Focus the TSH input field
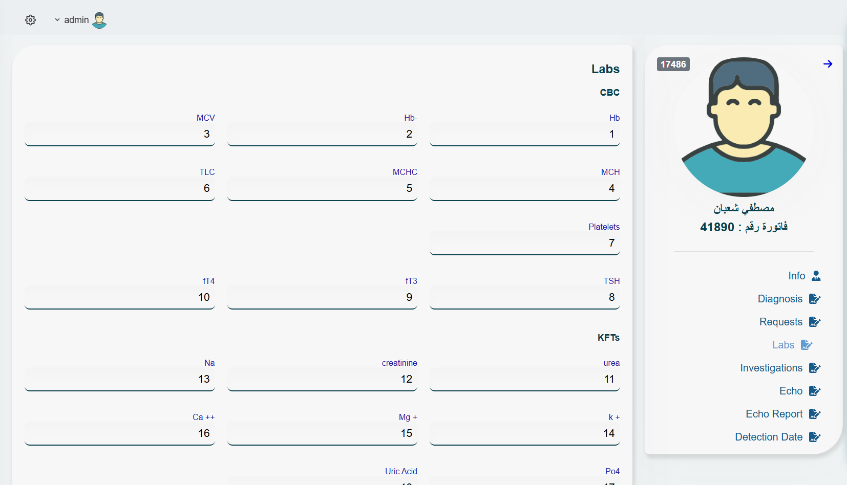847x485 pixels. (524, 297)
